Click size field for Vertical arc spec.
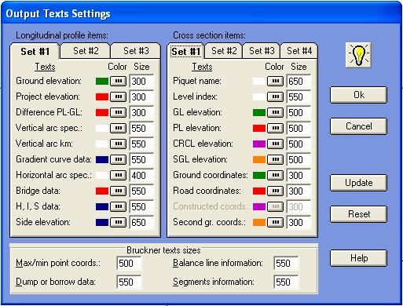The height and width of the screenshot is (306, 403). [141, 129]
